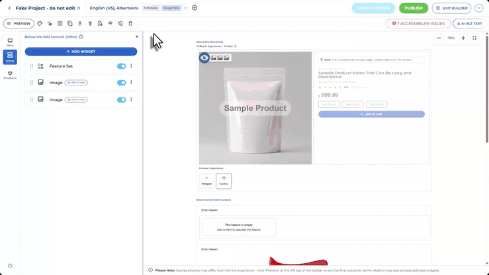Click the 'This feature is empty' placeholder card
This screenshot has height=275, width=489.
click(x=239, y=227)
